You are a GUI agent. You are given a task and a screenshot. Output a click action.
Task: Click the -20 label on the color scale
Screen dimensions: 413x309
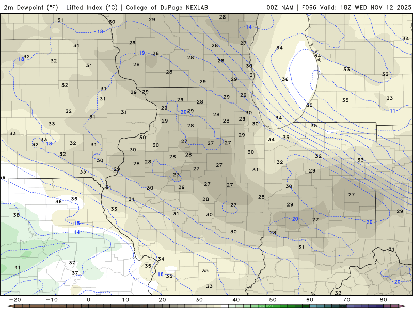pyautogui.click(x=15, y=300)
